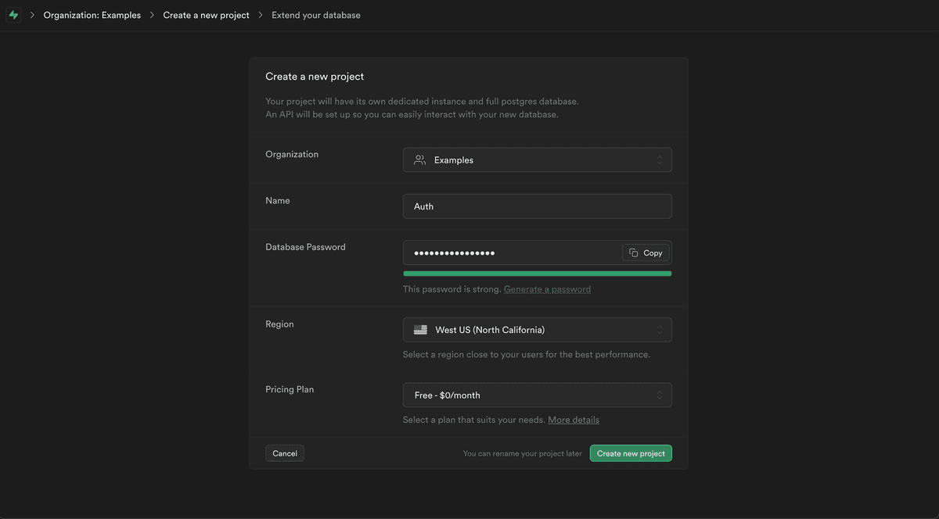Image resolution: width=939 pixels, height=519 pixels.
Task: Cancel the new project form
Action: [285, 453]
